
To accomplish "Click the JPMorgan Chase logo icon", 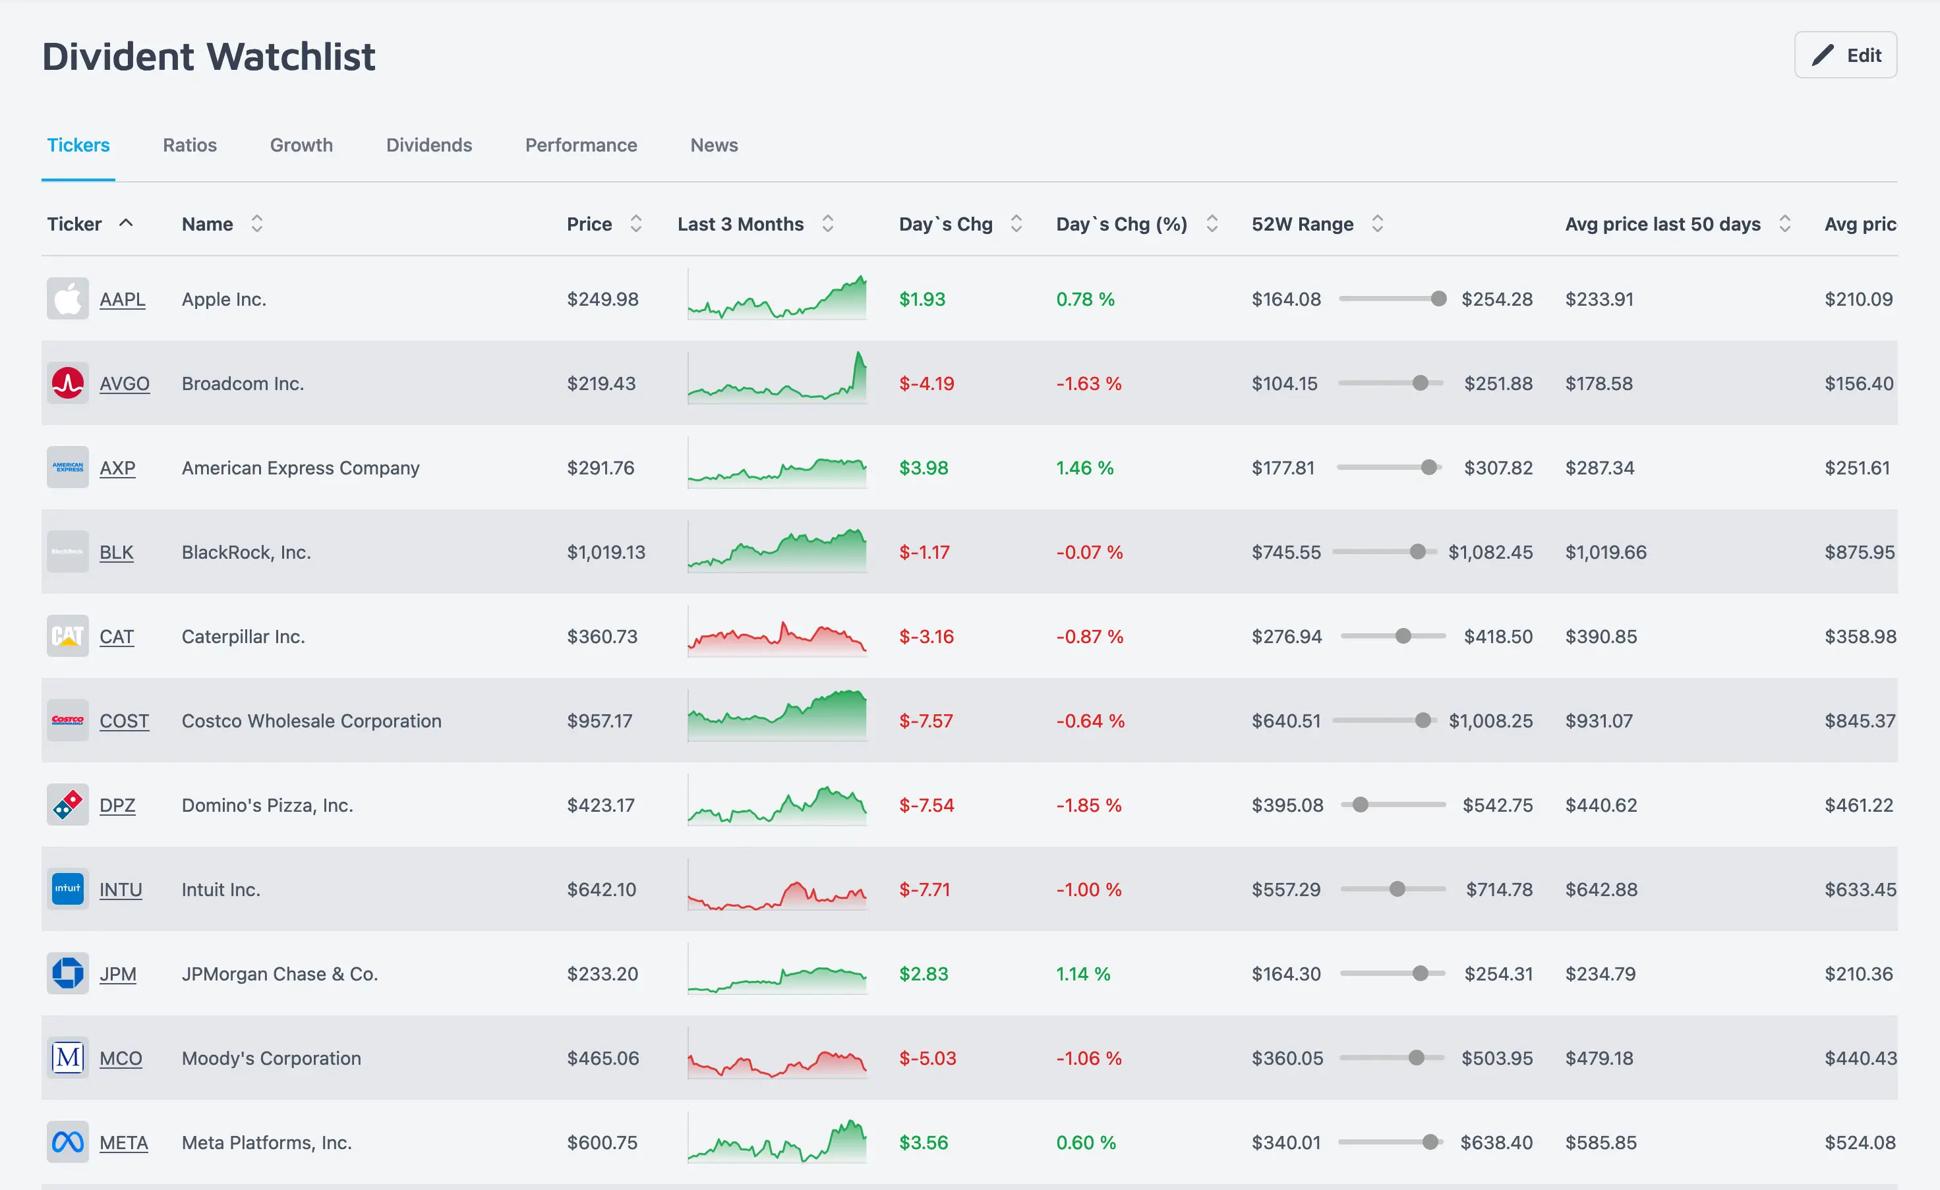I will [x=68, y=973].
